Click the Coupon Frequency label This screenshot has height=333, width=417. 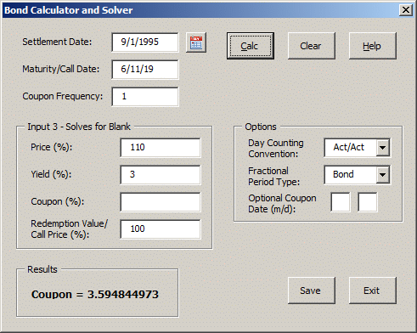pyautogui.click(x=63, y=96)
